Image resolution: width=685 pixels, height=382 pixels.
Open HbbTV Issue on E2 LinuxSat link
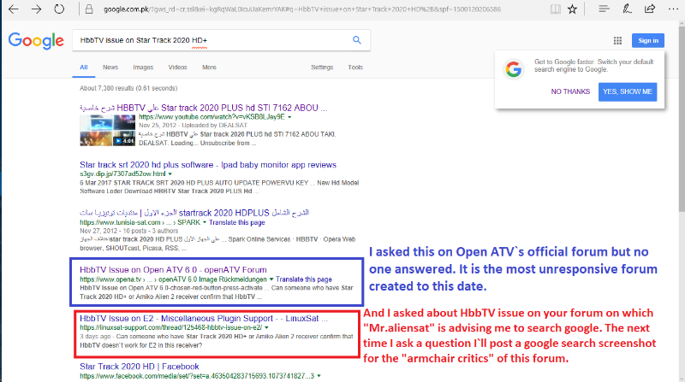coord(204,318)
